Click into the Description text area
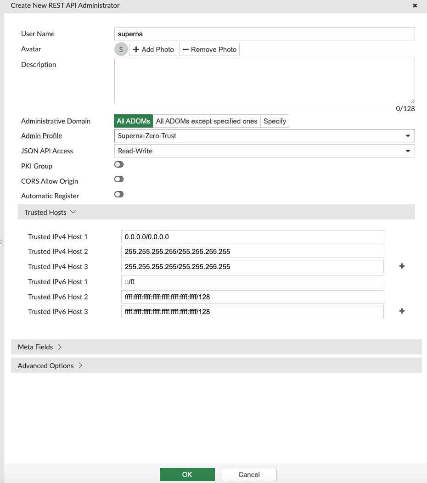 (264, 81)
